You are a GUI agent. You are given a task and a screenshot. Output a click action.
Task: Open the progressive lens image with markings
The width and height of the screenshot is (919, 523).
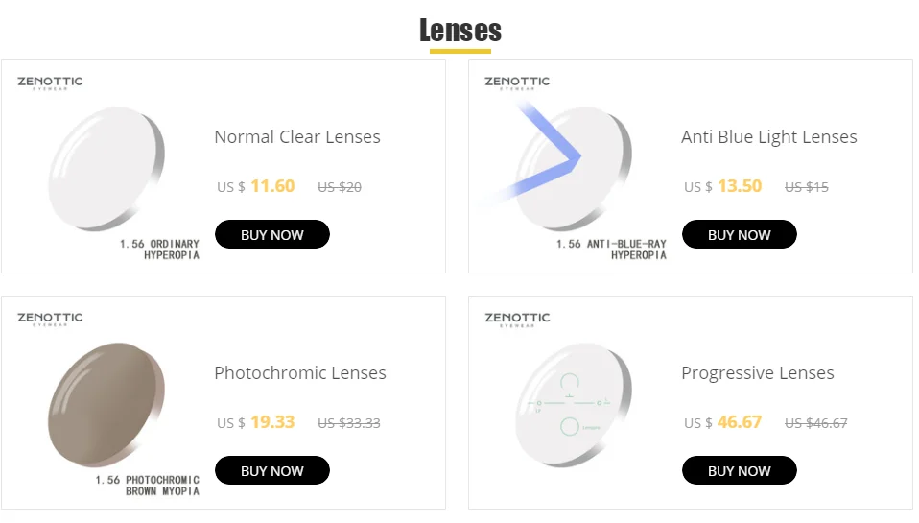[574, 405]
